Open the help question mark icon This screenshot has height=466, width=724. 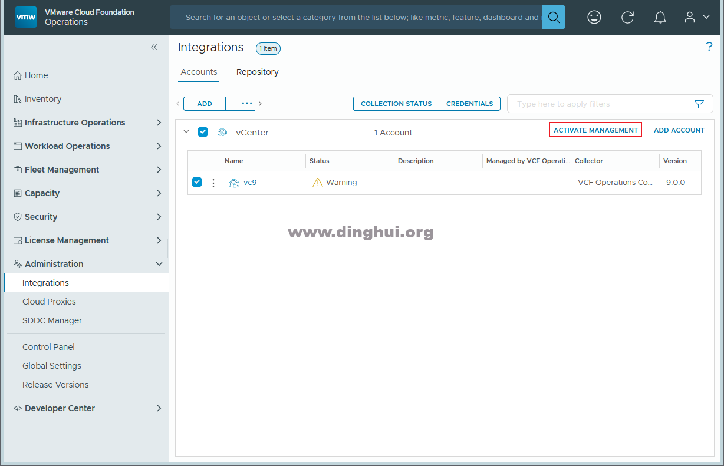709,47
